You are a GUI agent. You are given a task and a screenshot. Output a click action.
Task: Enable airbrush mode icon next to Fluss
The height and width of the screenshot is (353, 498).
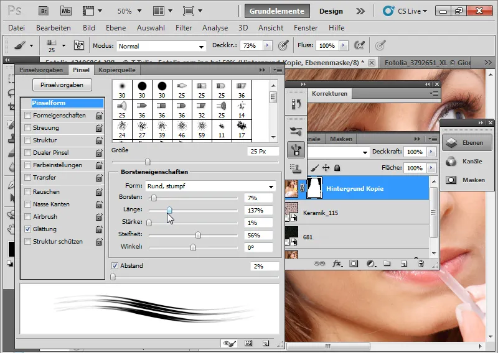point(359,45)
